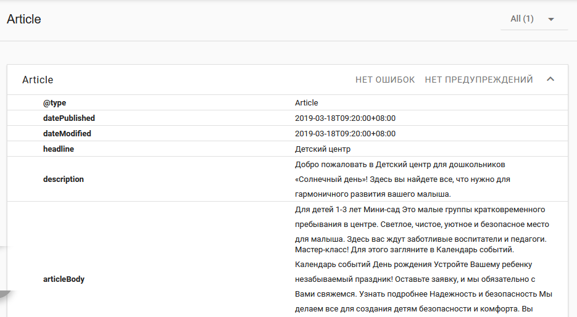The height and width of the screenshot is (317, 577).
Task: Click the description text starting "Добро пожаловать"
Action: tap(400, 165)
